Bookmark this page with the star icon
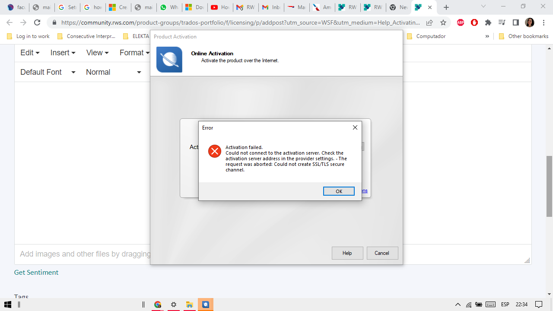The width and height of the screenshot is (553, 311). coord(443,22)
